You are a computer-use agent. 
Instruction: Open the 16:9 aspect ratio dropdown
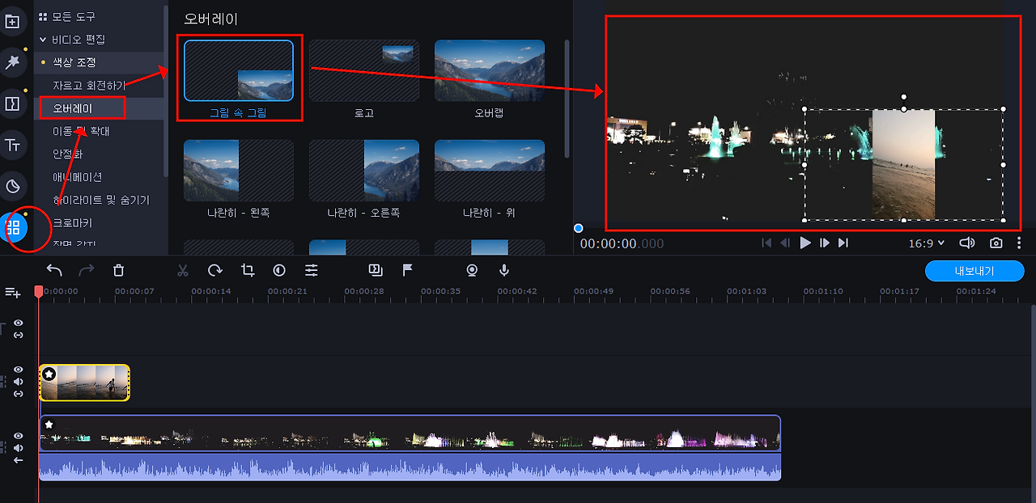[926, 243]
